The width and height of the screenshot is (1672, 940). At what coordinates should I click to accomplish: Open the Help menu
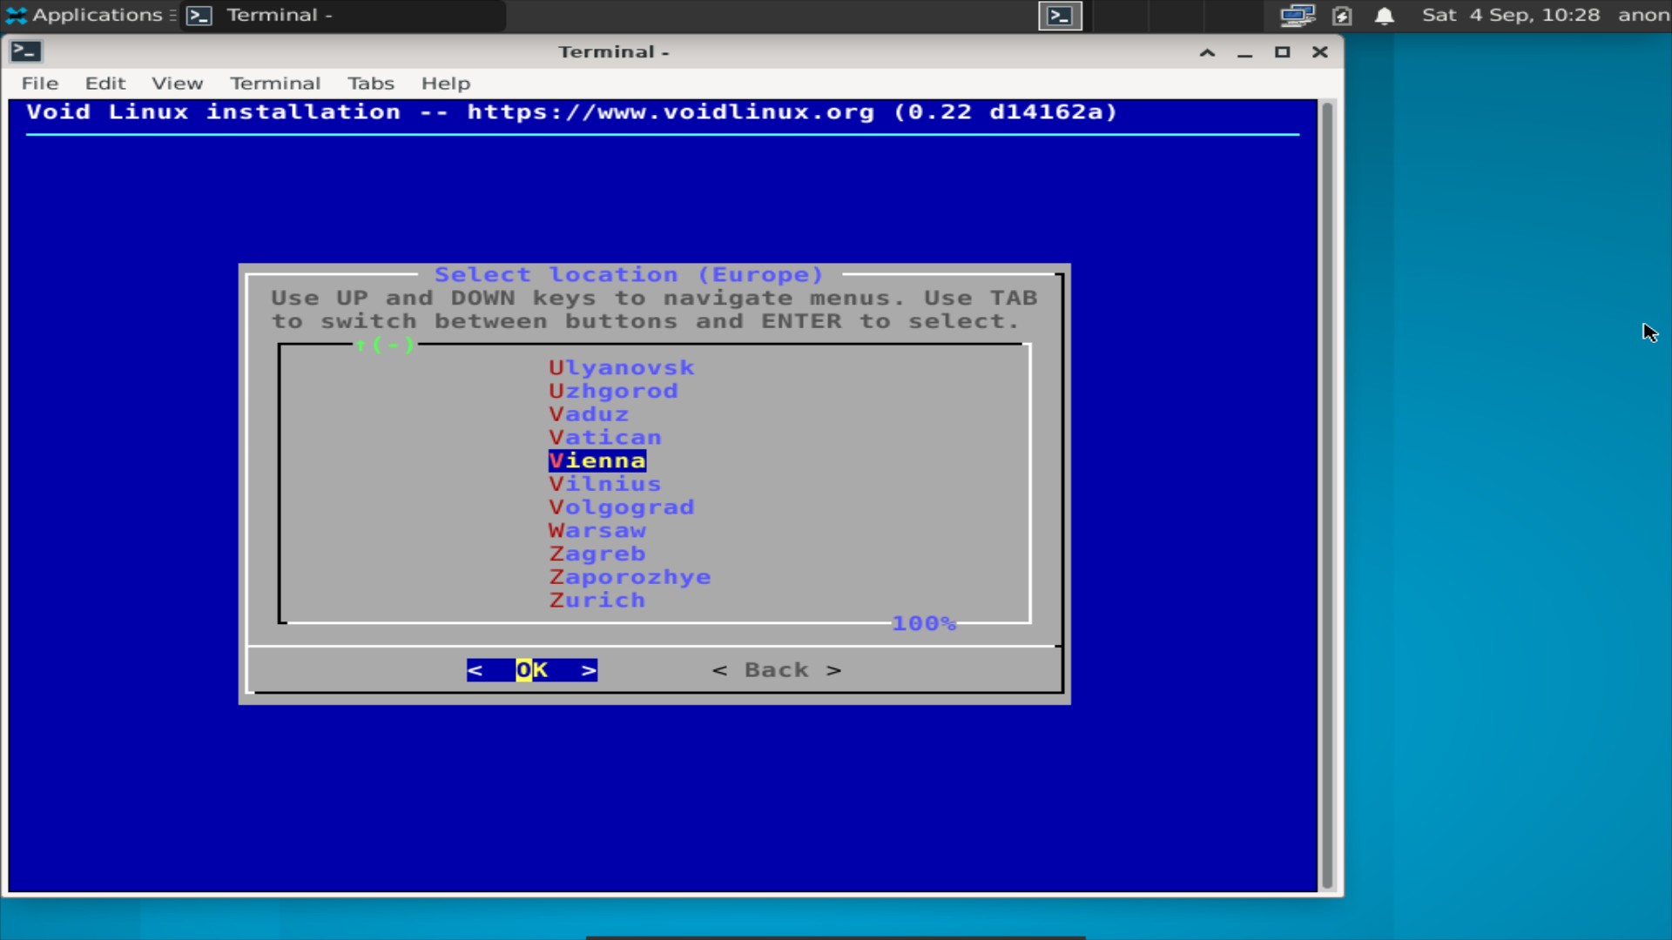tap(445, 83)
